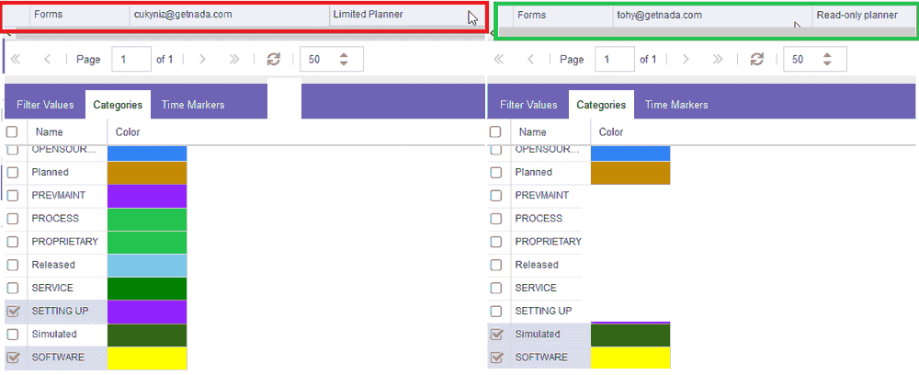Go to last page in left panel
919x375 pixels.
[x=233, y=59]
